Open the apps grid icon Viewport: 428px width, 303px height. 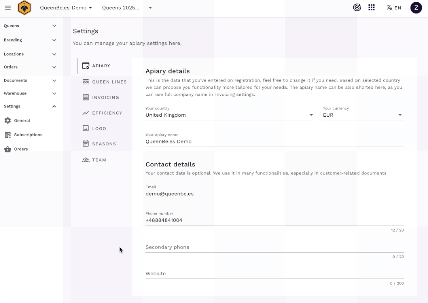(x=371, y=8)
